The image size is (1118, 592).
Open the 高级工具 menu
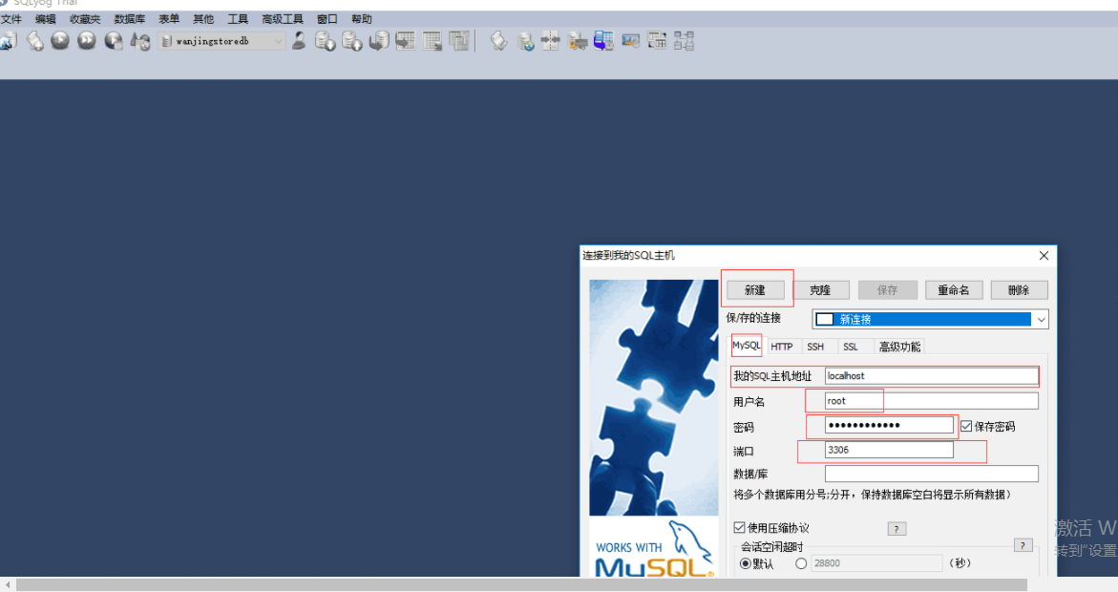pyautogui.click(x=283, y=19)
